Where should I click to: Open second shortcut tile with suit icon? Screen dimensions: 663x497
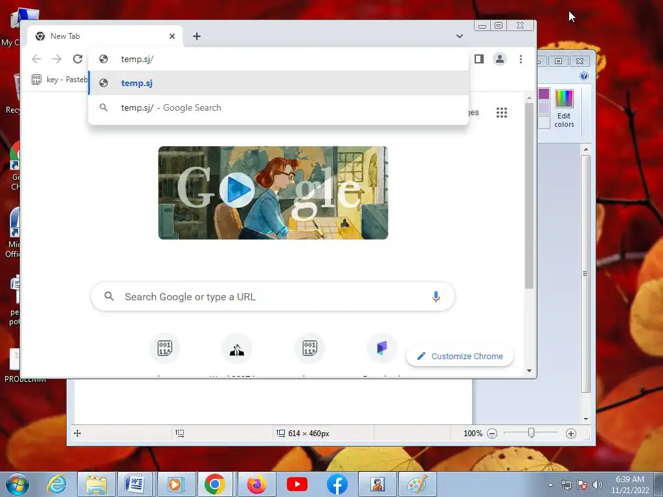click(x=237, y=348)
